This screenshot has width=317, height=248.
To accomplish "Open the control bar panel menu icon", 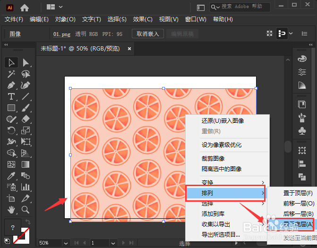I will tap(304, 34).
